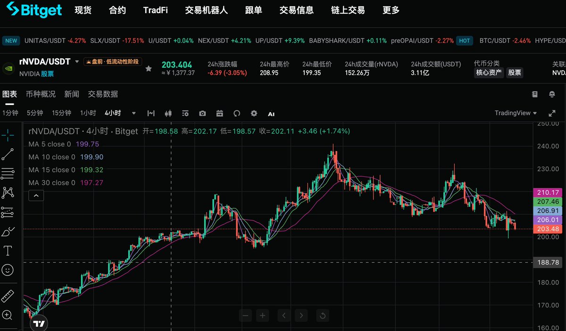
Task: Open the 现货 spot menu
Action: pyautogui.click(x=83, y=10)
